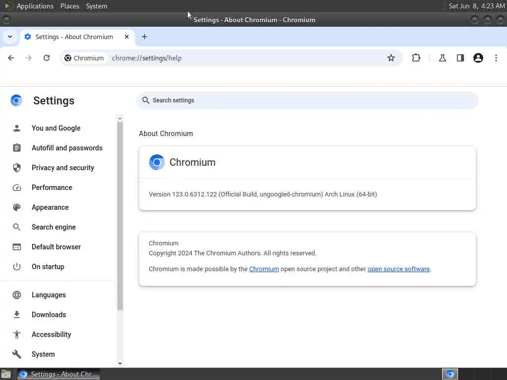The height and width of the screenshot is (380, 507).
Task: Click the back navigation arrow
Action: (x=11, y=58)
